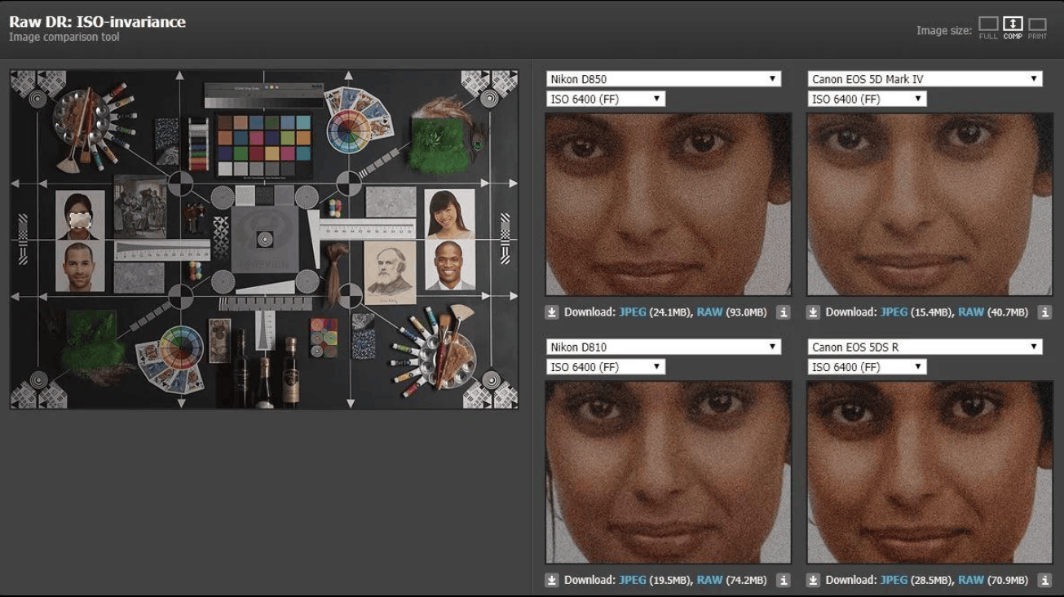The image size is (1064, 597).
Task: Click info icon for Nikon D850 sample
Action: [x=784, y=312]
